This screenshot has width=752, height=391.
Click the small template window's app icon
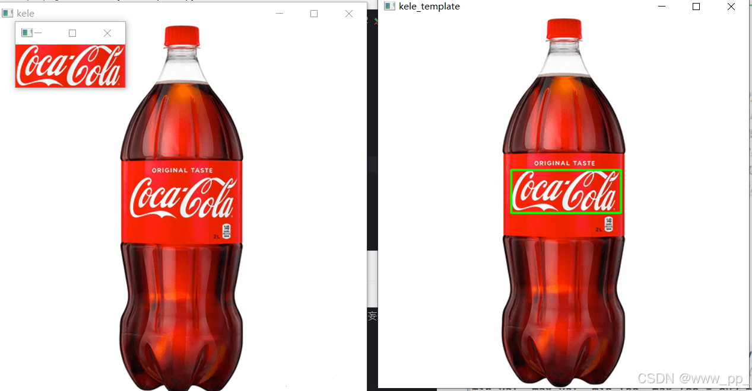tap(27, 33)
